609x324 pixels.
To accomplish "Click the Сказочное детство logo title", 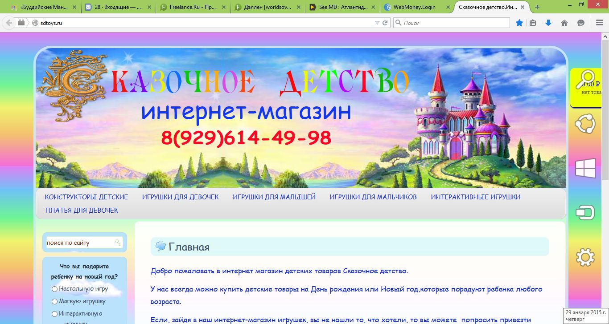I will tap(259, 82).
